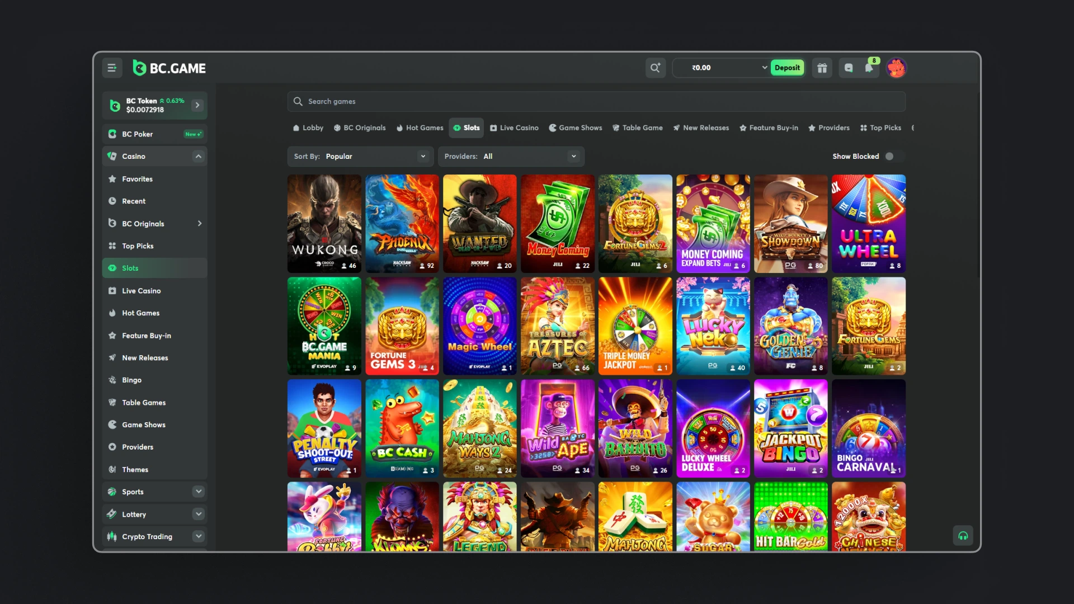Viewport: 1074px width, 604px height.
Task: Open the Wukong game thumbnail
Action: 324,223
